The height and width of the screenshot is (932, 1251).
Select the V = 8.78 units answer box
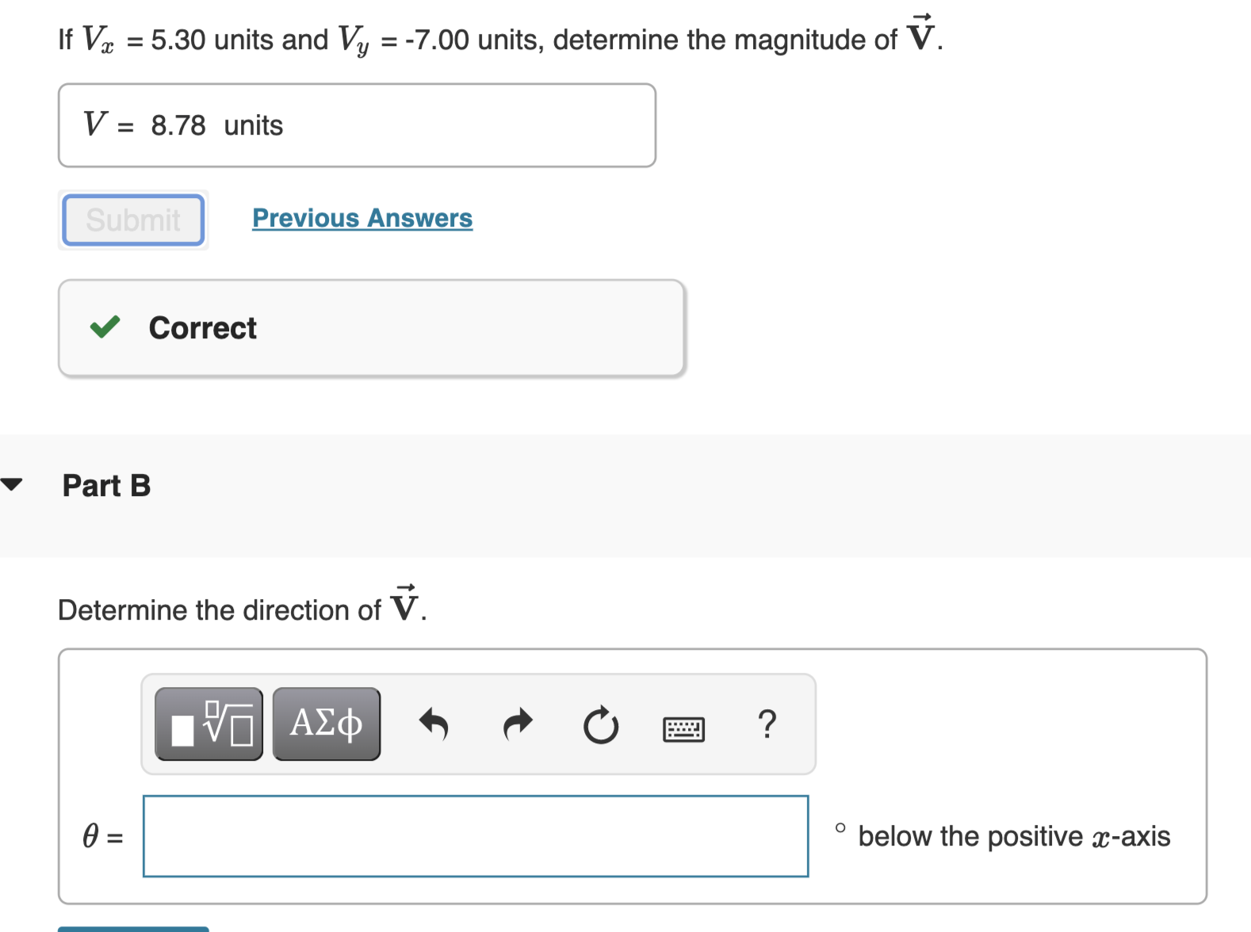(357, 124)
